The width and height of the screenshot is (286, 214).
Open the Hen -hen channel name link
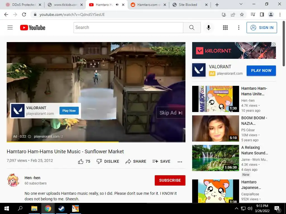pos(32,178)
